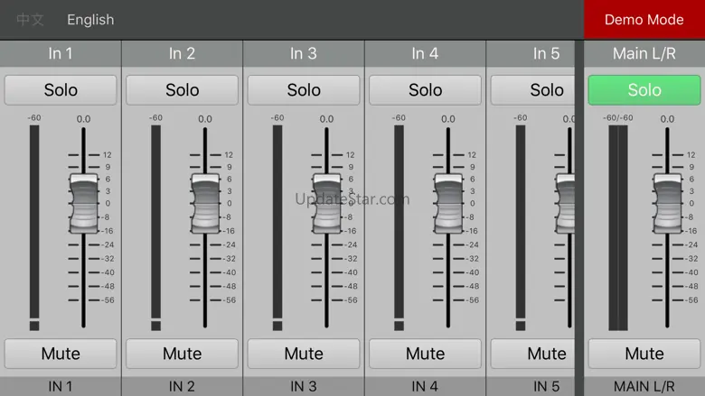Screen dimensions: 705x396
Task: Mute channel In 1
Action: [61, 354]
